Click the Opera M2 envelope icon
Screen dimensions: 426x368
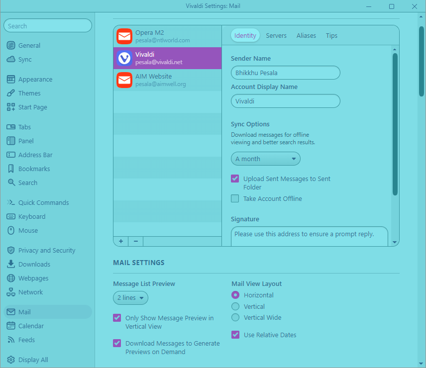tap(124, 36)
